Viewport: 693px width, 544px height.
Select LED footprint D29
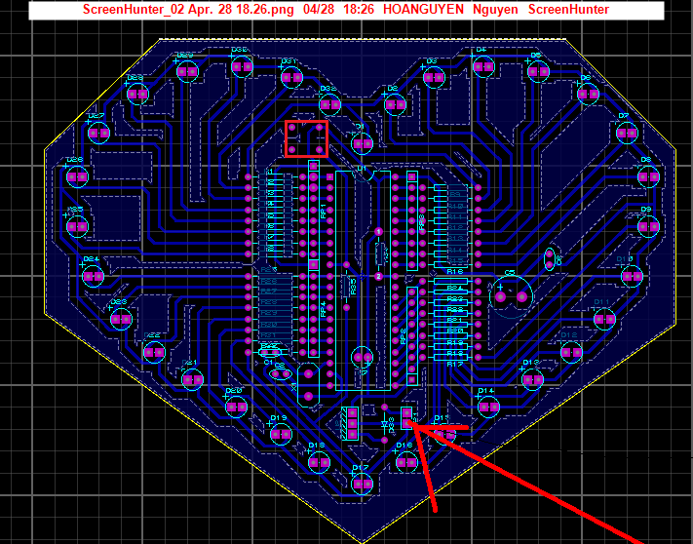coord(187,71)
